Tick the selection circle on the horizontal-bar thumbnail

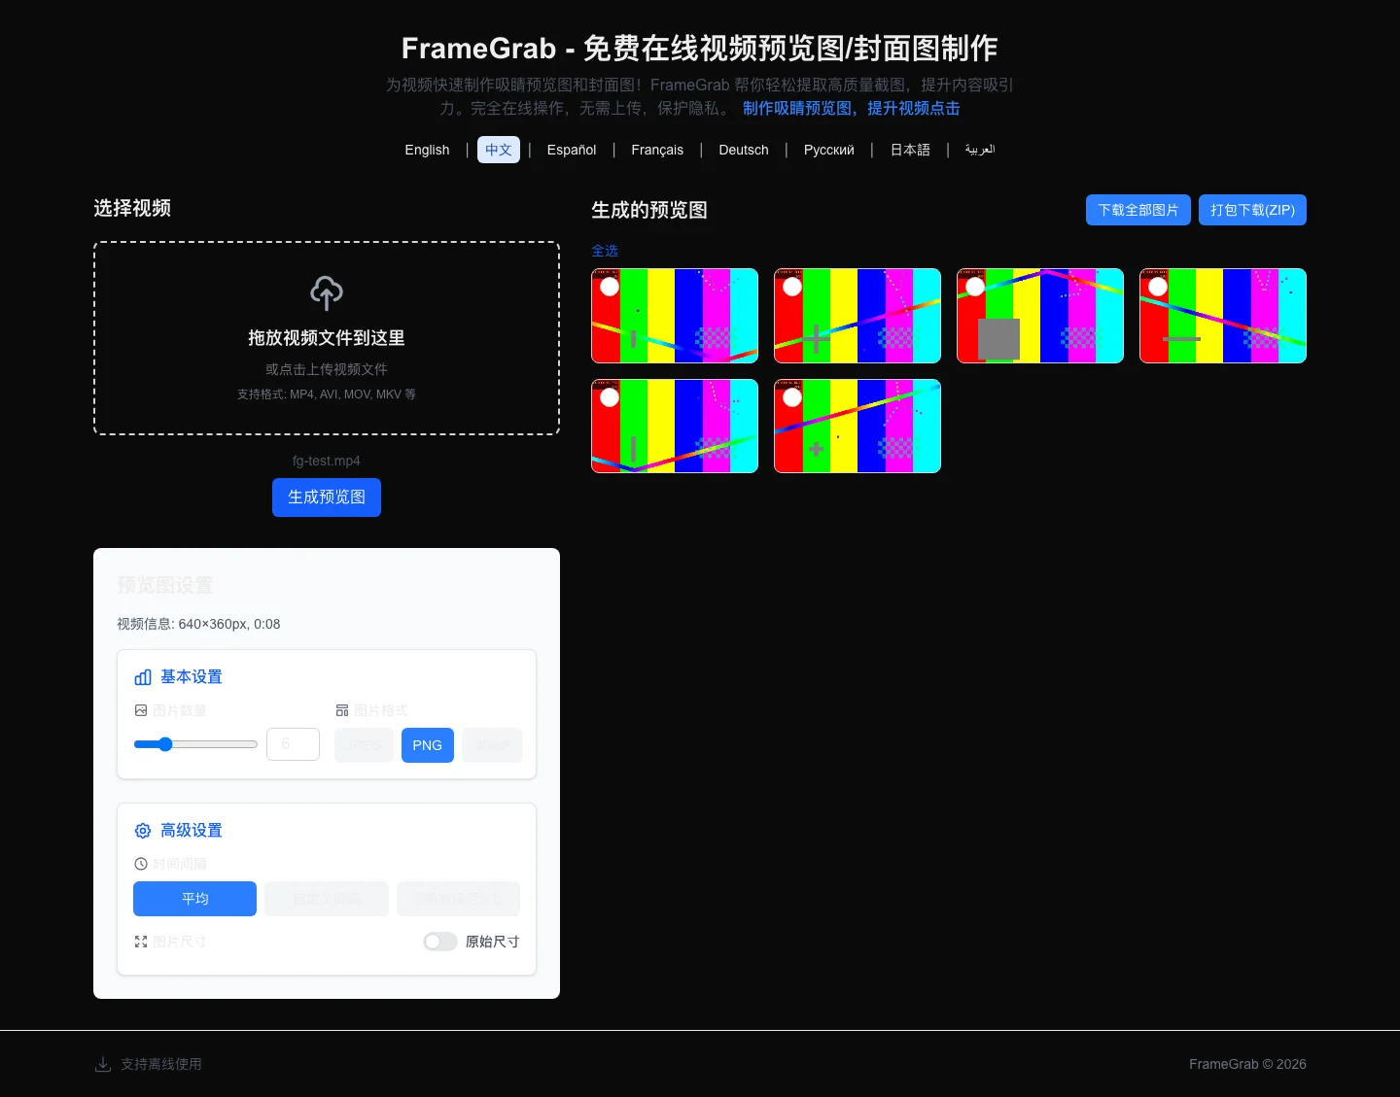(x=1158, y=287)
